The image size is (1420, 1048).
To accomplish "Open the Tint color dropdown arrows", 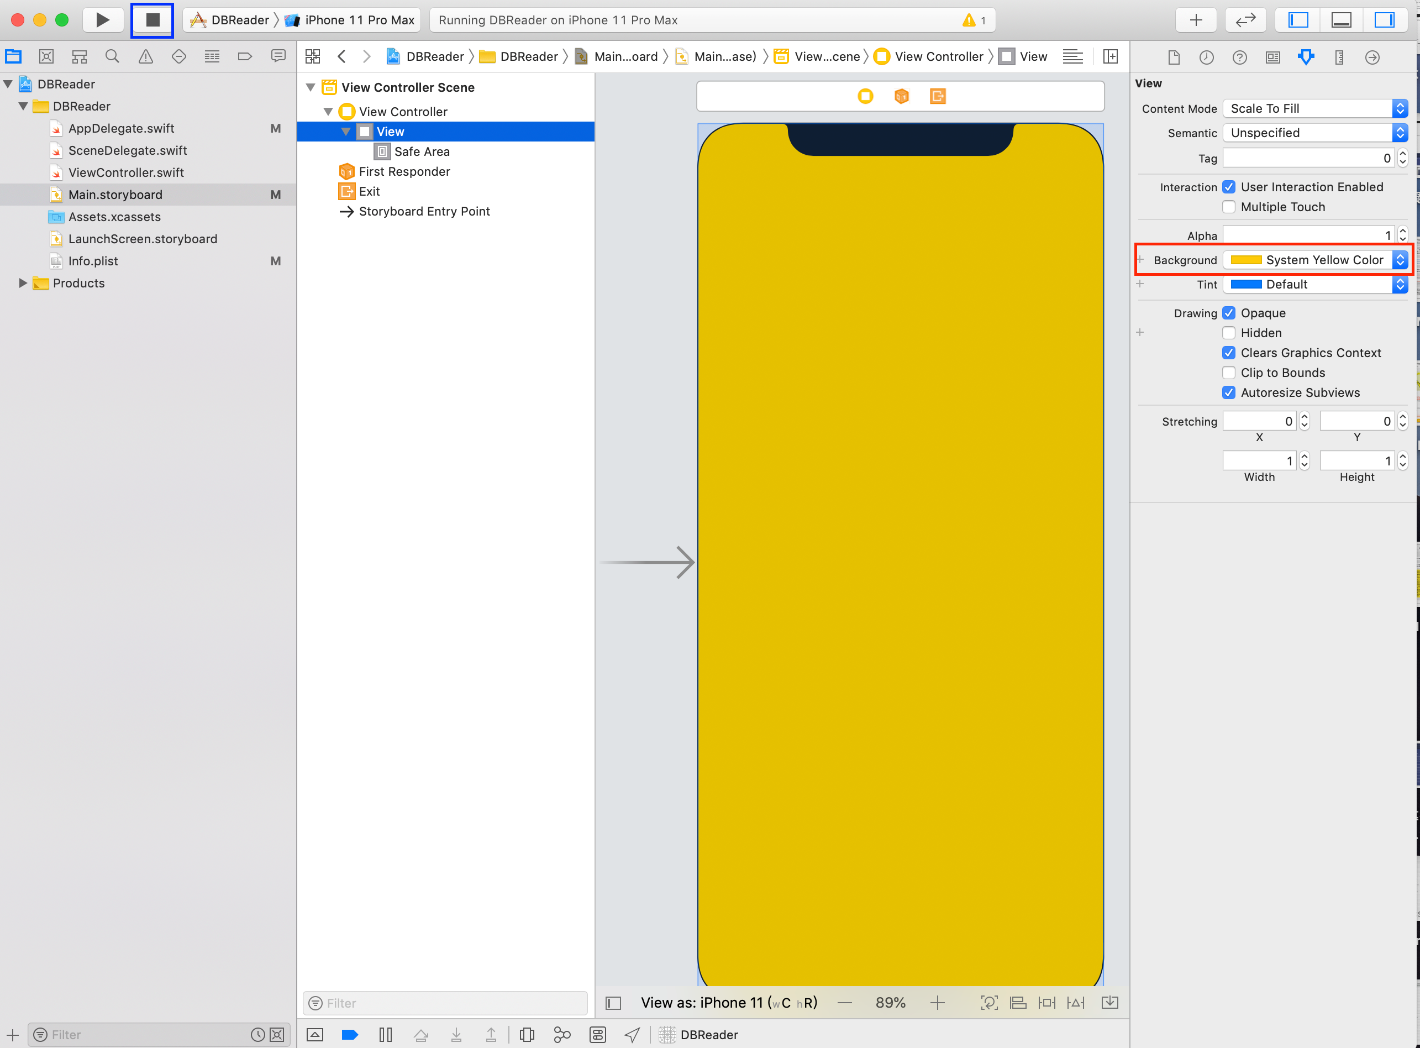I will pos(1400,284).
